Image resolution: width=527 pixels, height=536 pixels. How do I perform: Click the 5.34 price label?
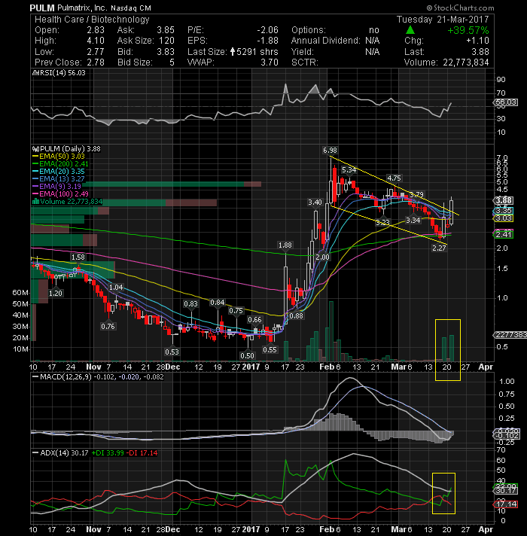point(349,169)
